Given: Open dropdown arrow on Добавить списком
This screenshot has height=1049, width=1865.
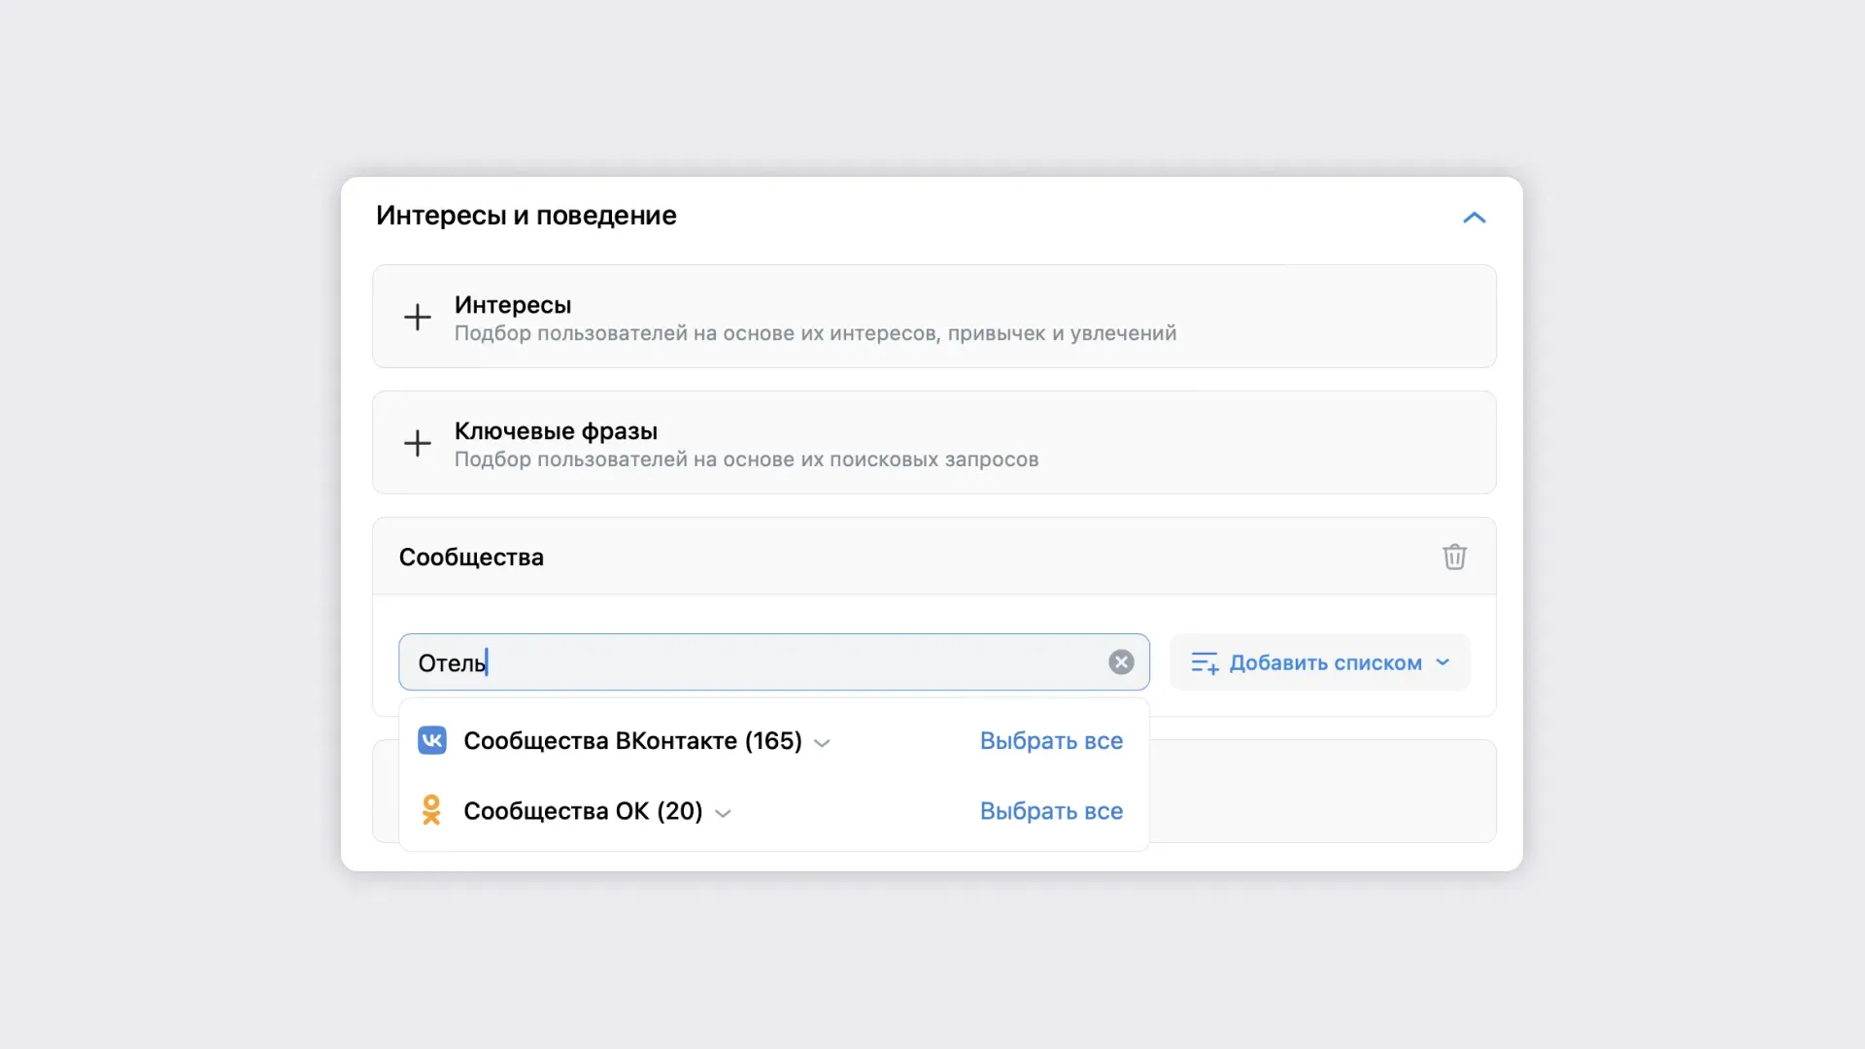Looking at the screenshot, I should [x=1442, y=662].
